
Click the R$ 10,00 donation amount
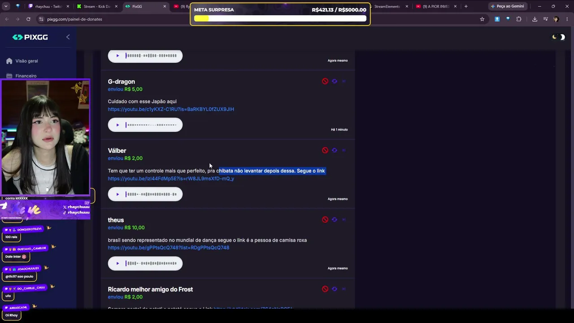click(135, 227)
